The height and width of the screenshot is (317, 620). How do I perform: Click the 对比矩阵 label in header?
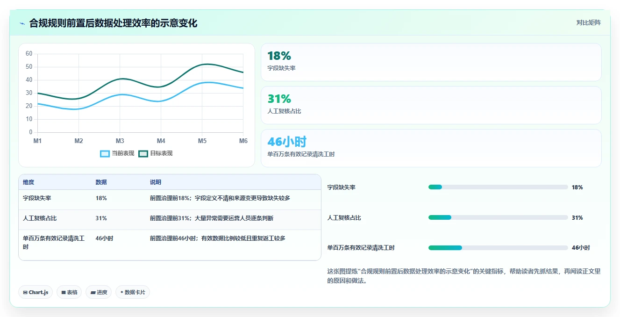[588, 22]
